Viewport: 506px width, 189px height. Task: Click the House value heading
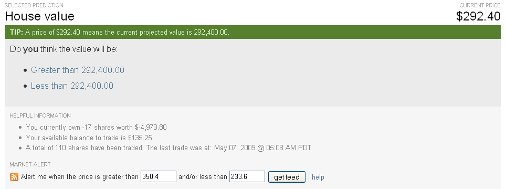40,16
